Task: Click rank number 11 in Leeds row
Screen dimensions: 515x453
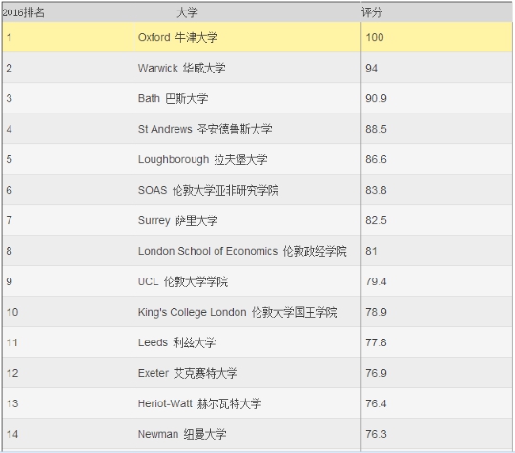Action: tap(12, 342)
